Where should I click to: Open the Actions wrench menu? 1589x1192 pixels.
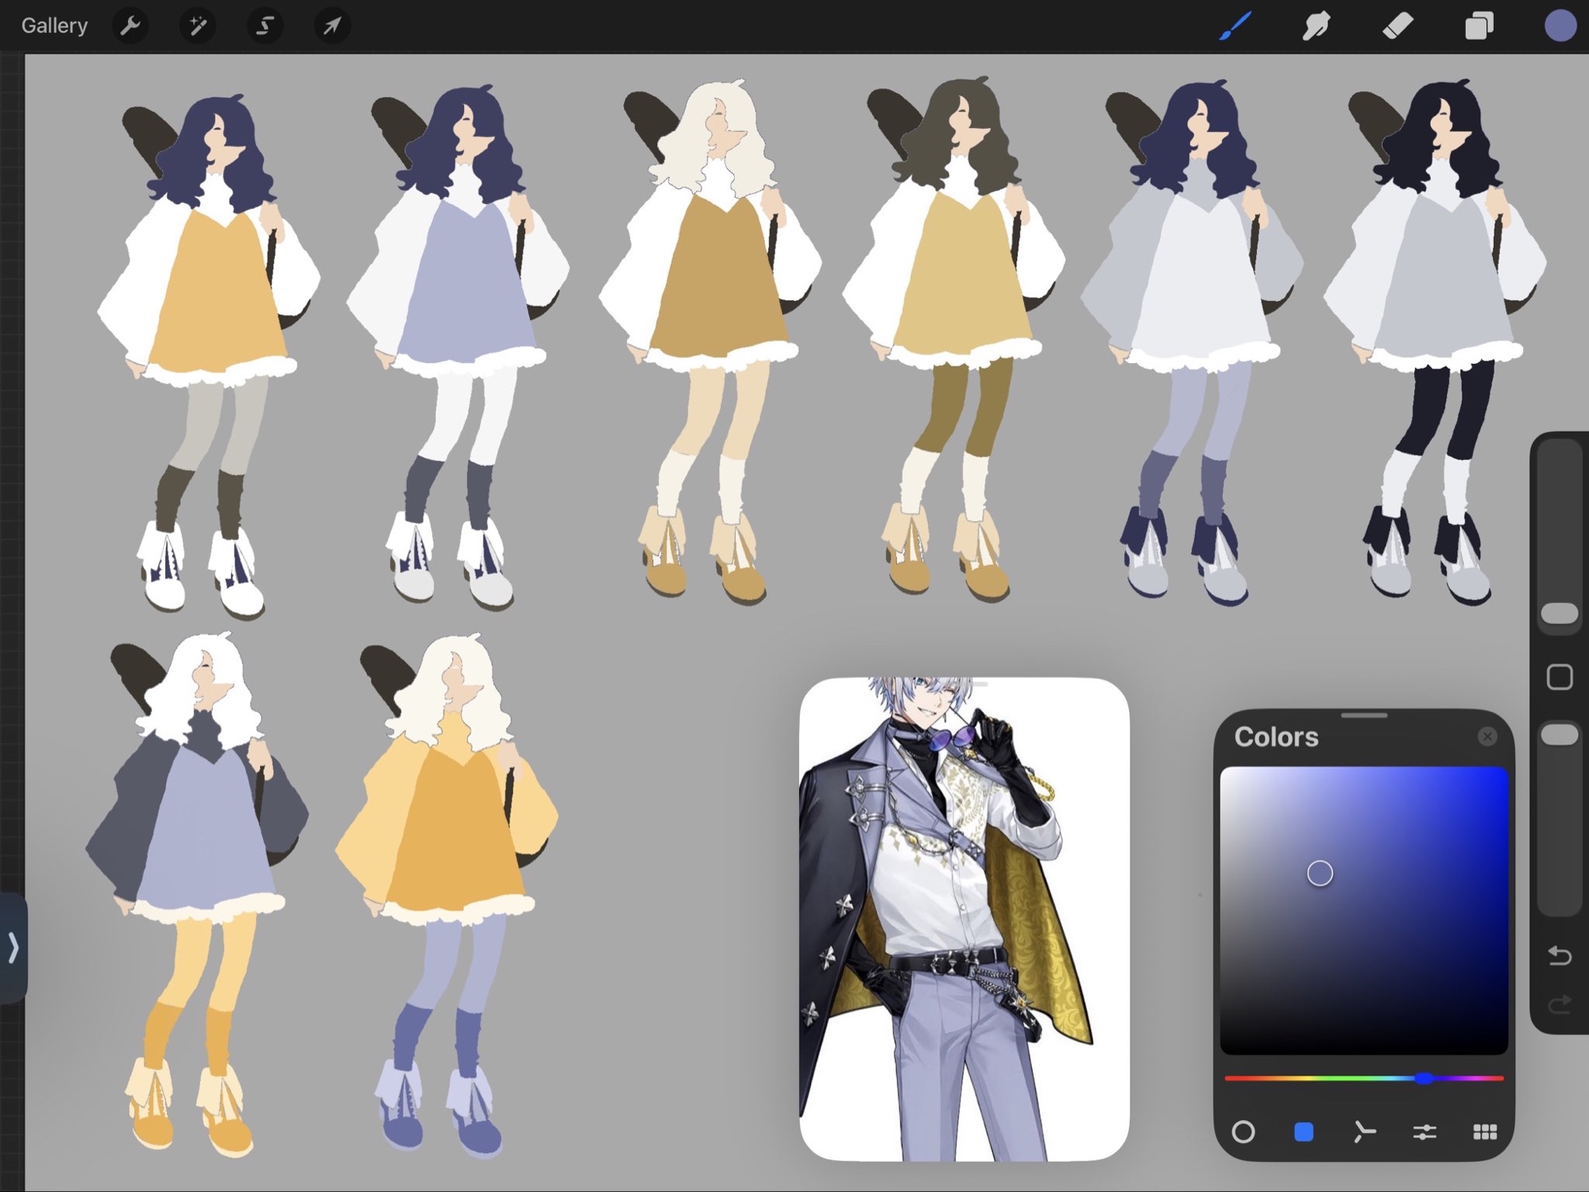pos(130,26)
